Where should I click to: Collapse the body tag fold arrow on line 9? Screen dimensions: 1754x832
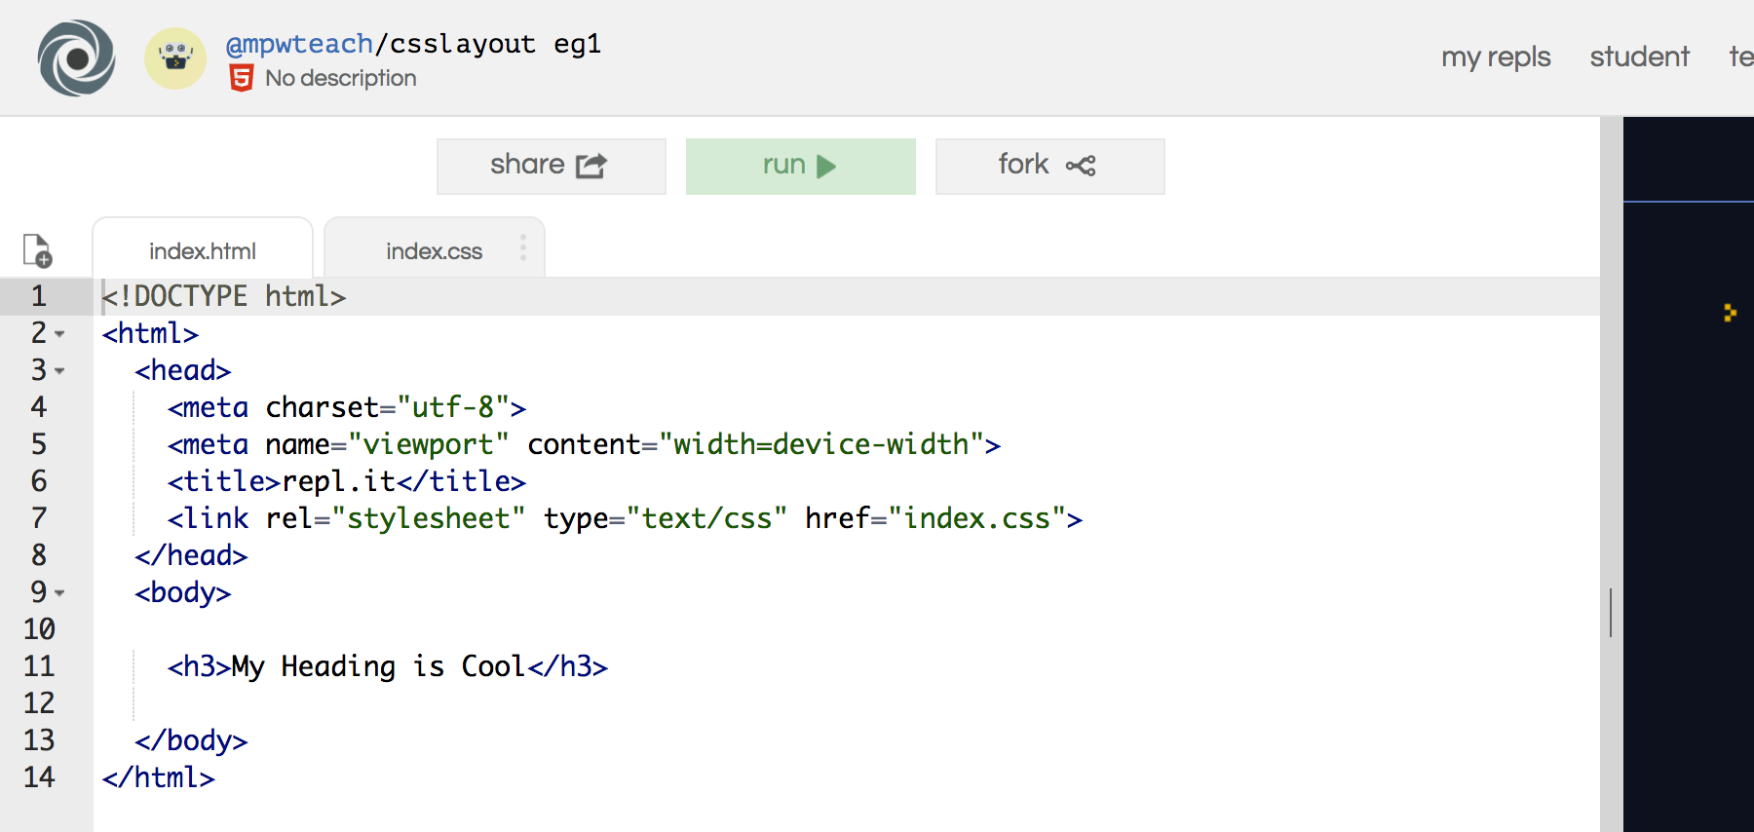59,593
